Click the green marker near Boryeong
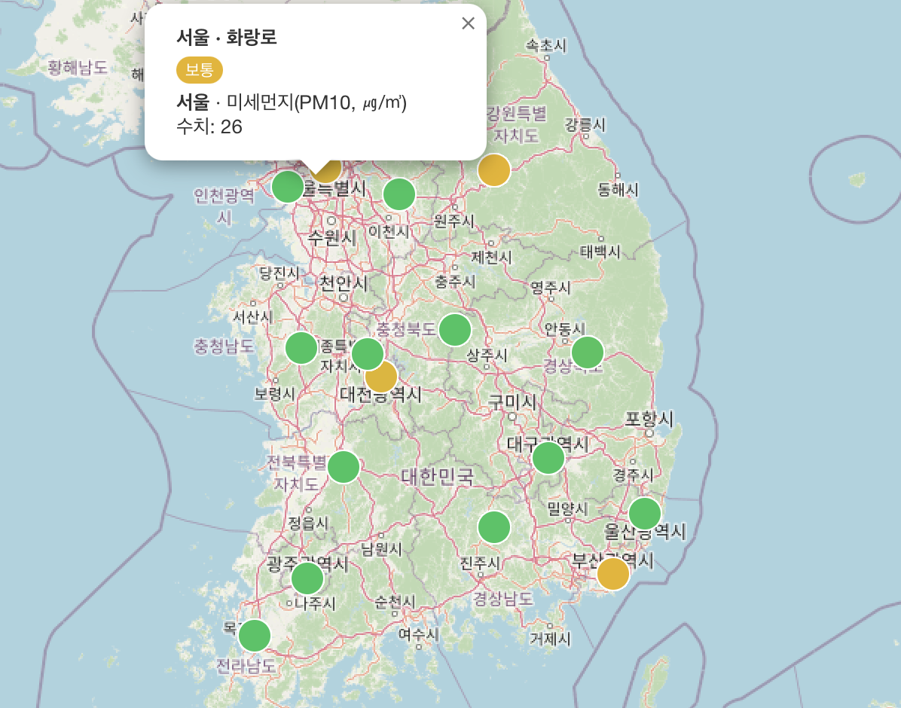This screenshot has width=901, height=708. coord(301,347)
